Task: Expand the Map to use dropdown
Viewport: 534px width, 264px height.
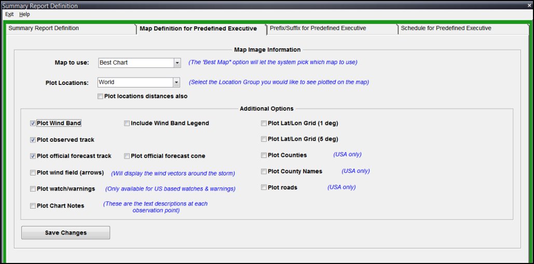Action: click(177, 63)
